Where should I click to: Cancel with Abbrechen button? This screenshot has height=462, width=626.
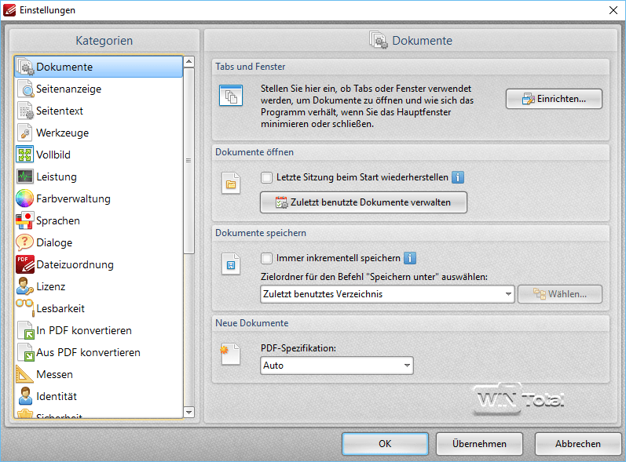577,444
